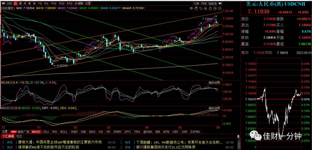Zoom out with the minus circle icon

tap(220, 8)
